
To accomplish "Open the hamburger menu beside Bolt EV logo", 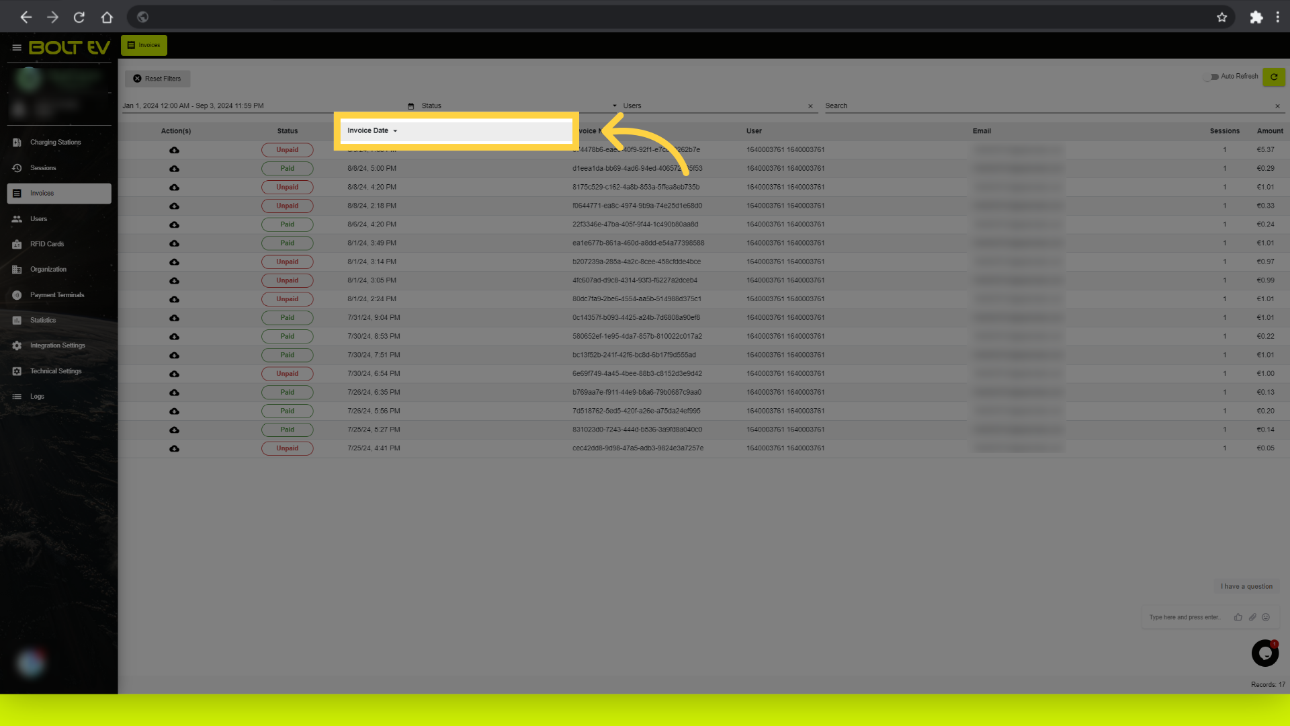I will click(17, 48).
